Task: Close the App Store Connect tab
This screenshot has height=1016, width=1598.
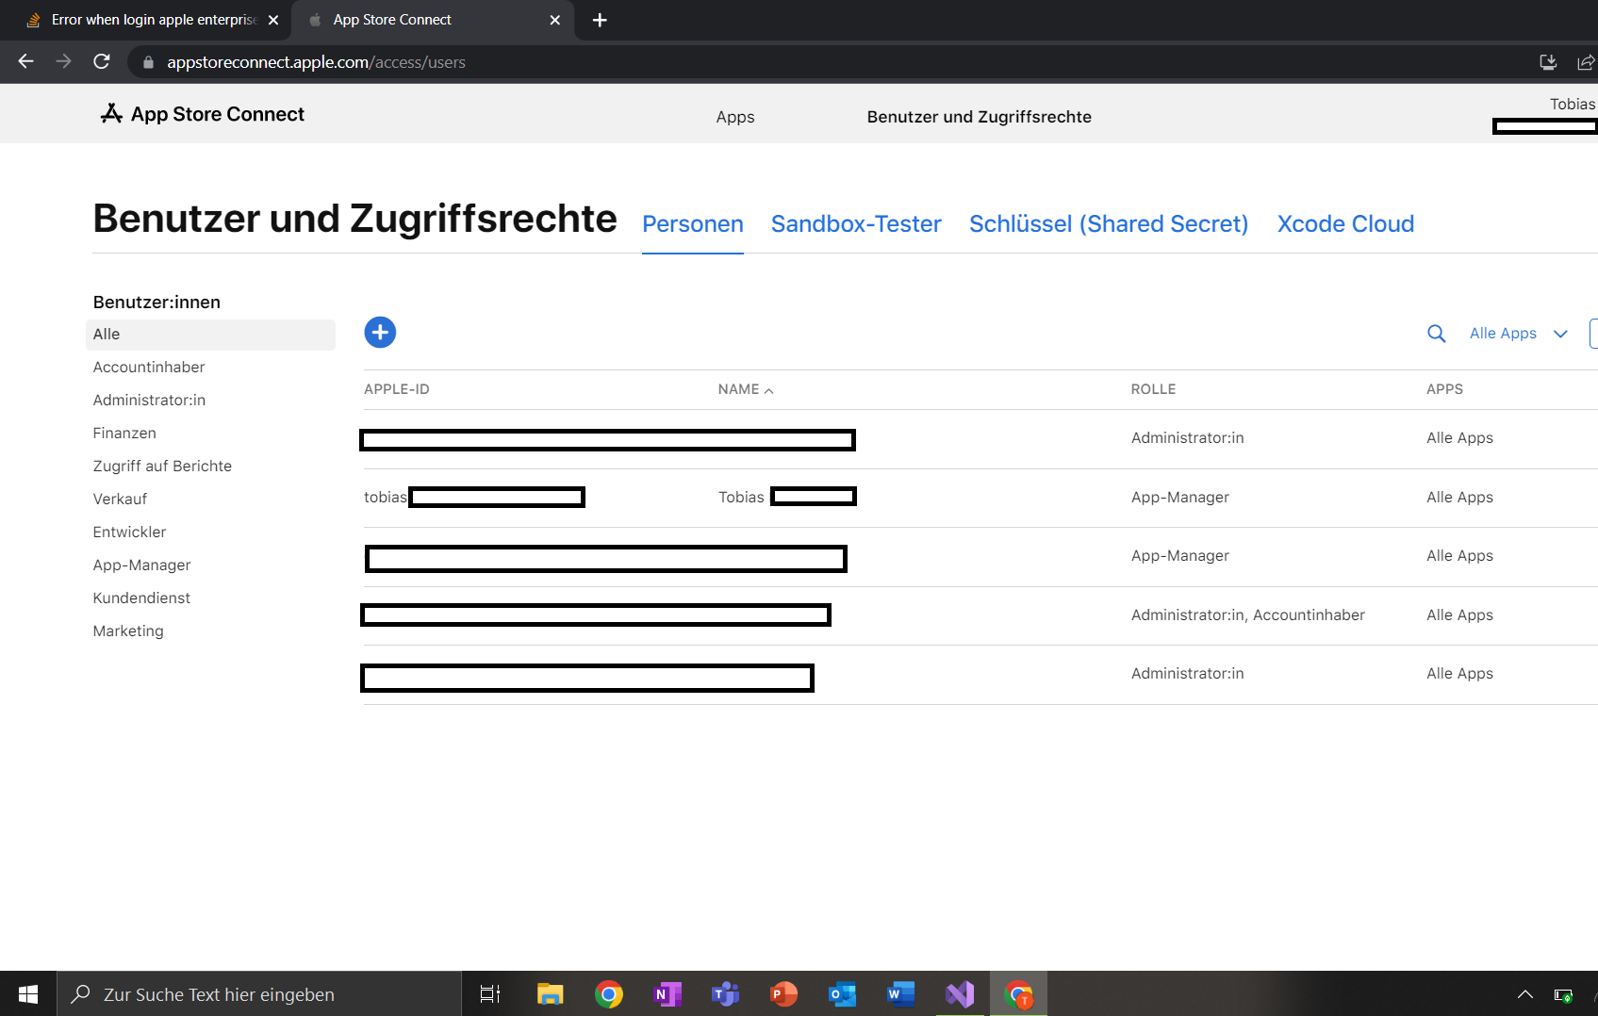Action: pyautogui.click(x=554, y=20)
